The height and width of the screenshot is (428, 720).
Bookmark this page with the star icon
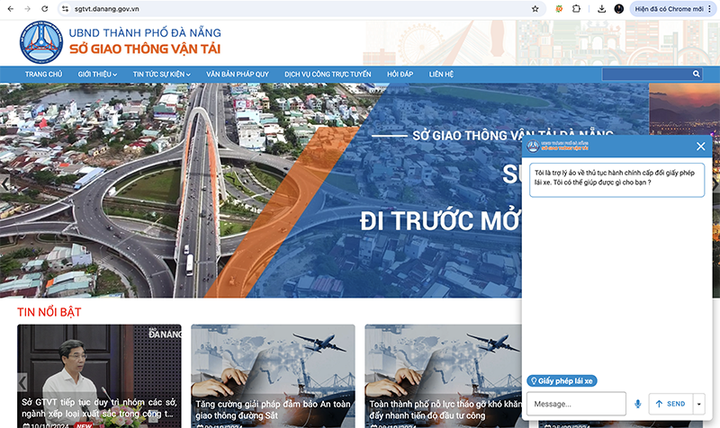[x=535, y=8]
